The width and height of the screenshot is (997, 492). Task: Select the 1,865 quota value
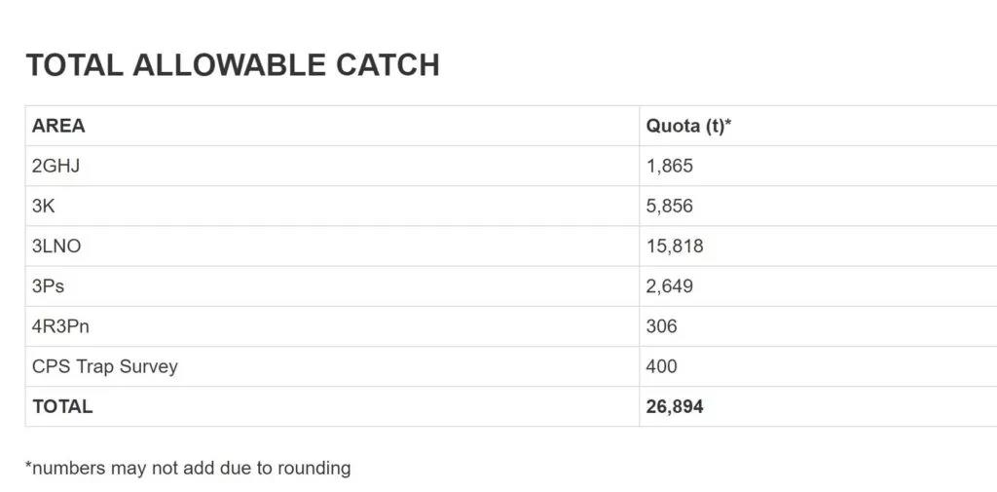(670, 167)
